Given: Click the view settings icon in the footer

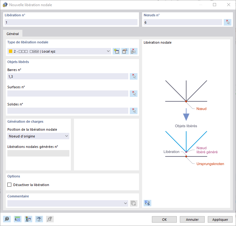Looking at the screenshot, I should (x=39, y=219).
